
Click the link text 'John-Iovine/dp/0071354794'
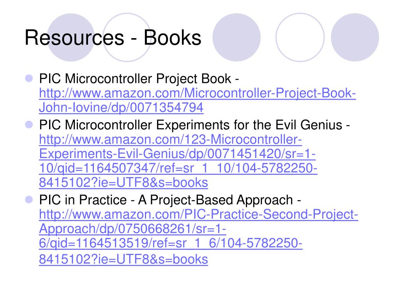click(121, 107)
